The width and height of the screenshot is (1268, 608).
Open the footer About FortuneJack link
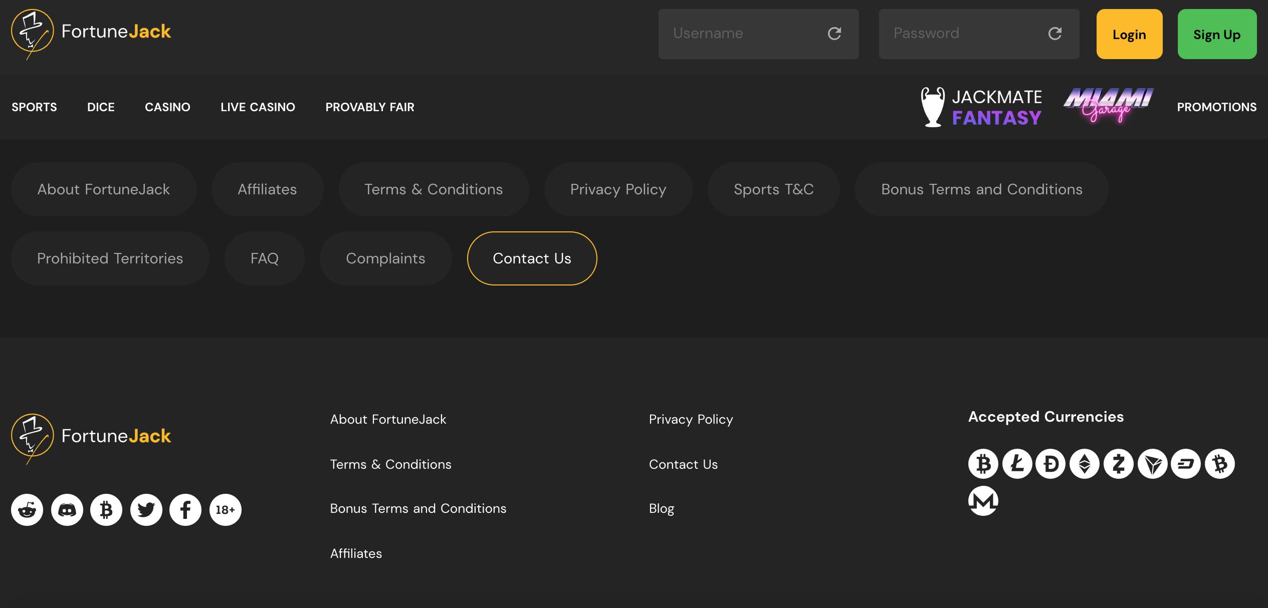coord(388,420)
